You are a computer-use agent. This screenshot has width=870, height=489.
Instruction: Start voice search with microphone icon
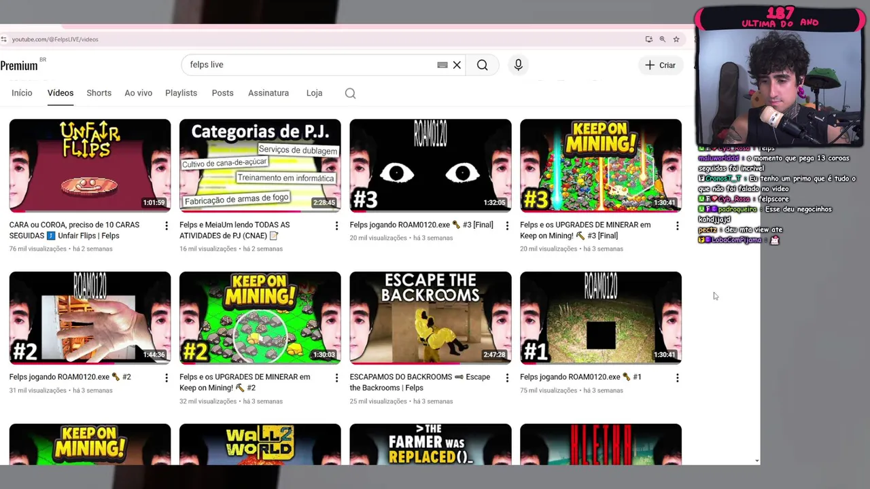point(518,65)
